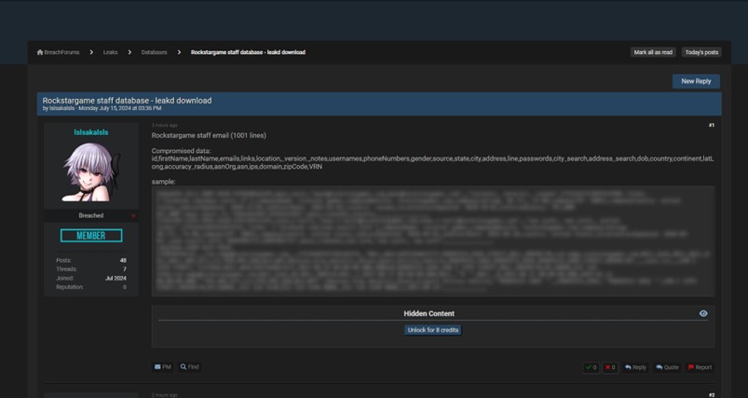Quote this post using Quote button

tap(667, 367)
